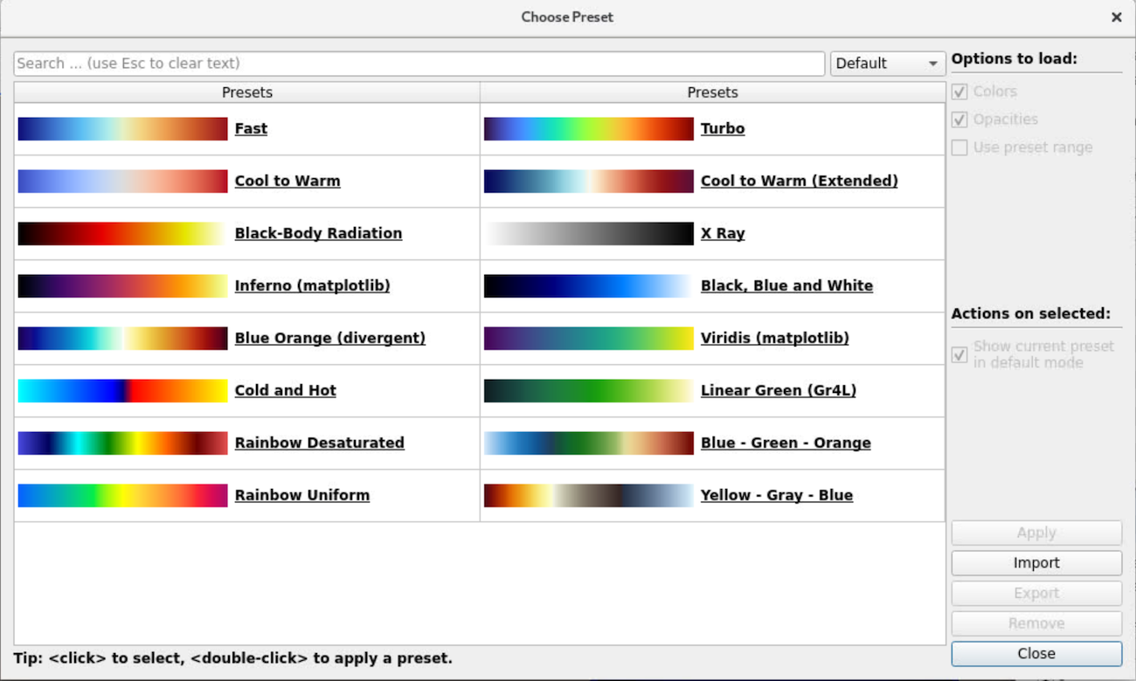The width and height of the screenshot is (1136, 681).
Task: Toggle Show current preset in default mode
Action: [x=959, y=354]
